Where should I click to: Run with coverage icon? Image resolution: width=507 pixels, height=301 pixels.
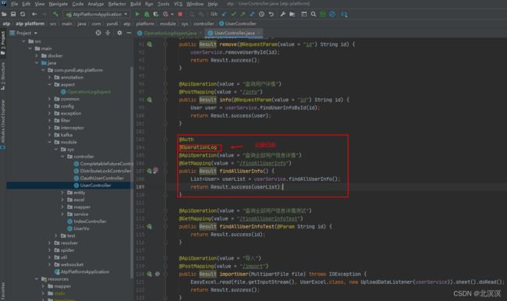(x=156, y=14)
